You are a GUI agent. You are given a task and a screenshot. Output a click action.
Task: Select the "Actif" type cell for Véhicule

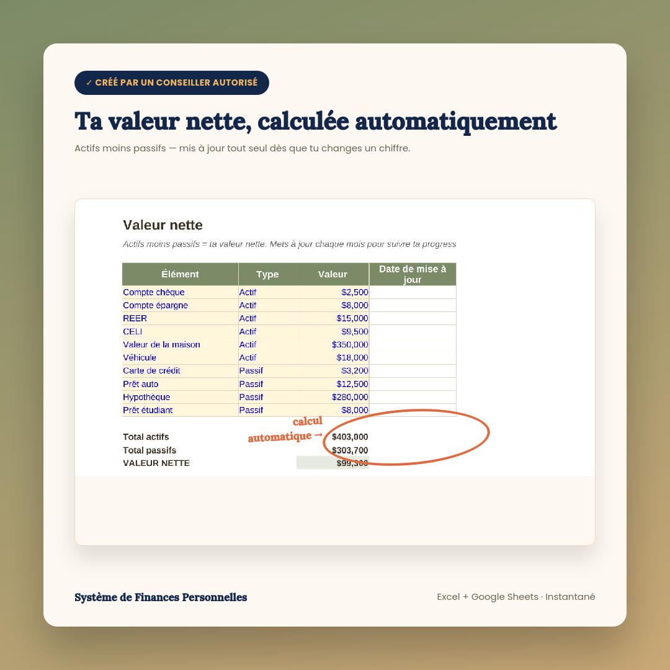(x=267, y=358)
